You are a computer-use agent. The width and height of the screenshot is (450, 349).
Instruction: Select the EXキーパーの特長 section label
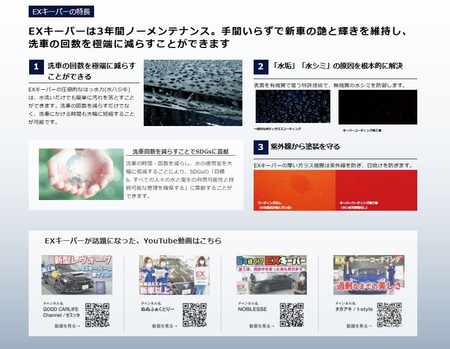pos(61,12)
